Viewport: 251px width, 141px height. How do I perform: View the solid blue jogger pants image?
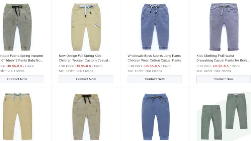[155, 117]
